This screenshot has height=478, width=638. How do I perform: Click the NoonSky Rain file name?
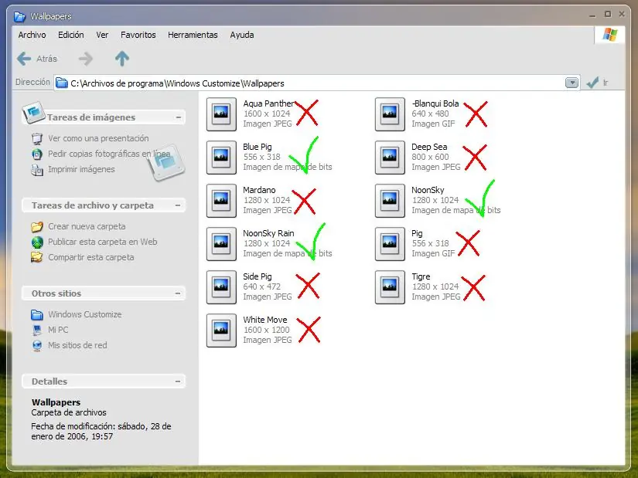tap(268, 233)
